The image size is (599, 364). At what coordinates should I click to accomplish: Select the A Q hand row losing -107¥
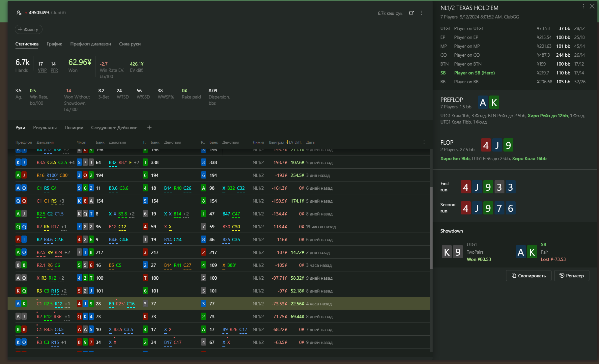[219, 252]
